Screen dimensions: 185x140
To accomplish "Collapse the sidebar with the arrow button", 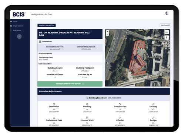I will point(19,36).
